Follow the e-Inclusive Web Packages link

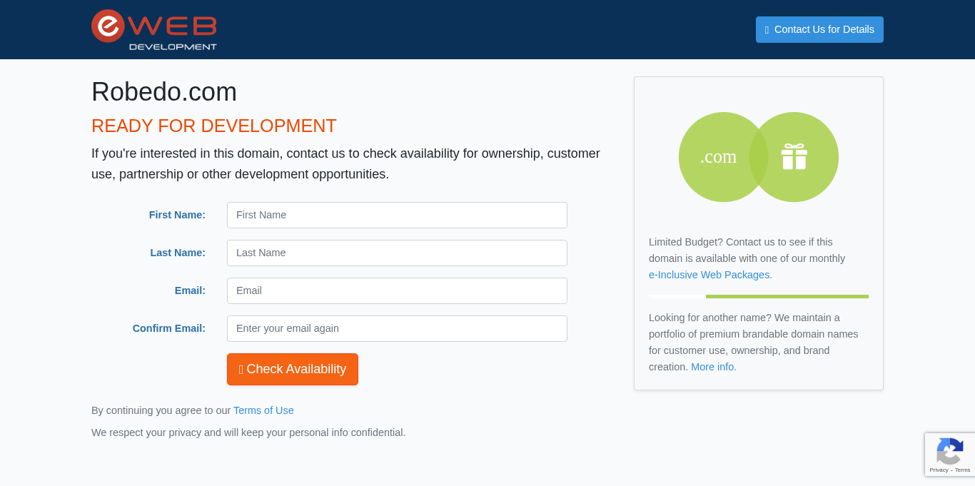tap(710, 275)
